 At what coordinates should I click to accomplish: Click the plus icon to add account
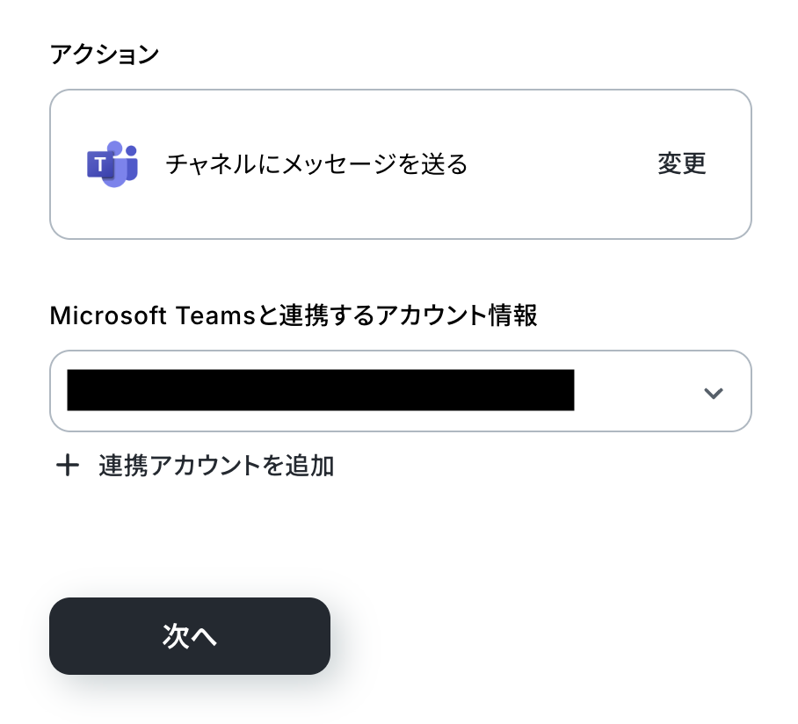point(67,466)
